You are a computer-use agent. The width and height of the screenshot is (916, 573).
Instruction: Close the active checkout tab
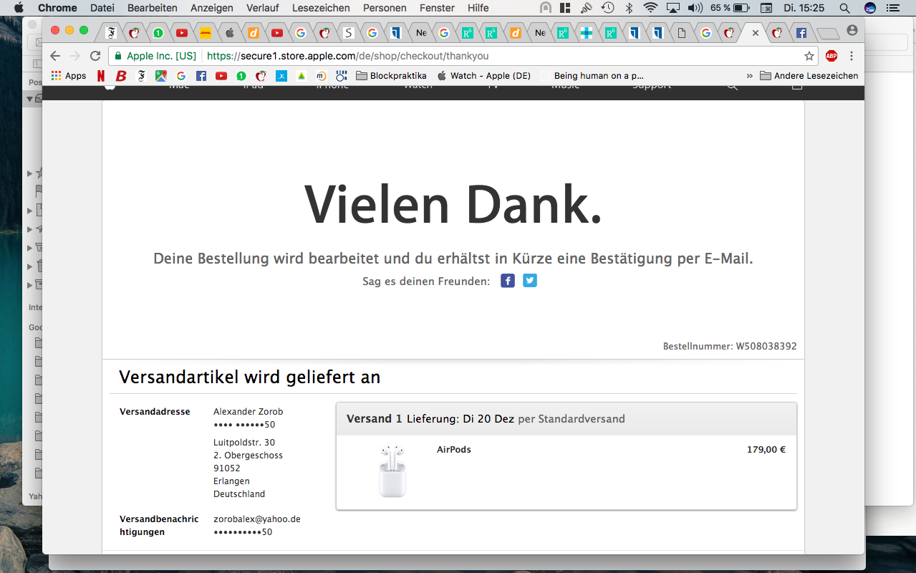pos(755,33)
